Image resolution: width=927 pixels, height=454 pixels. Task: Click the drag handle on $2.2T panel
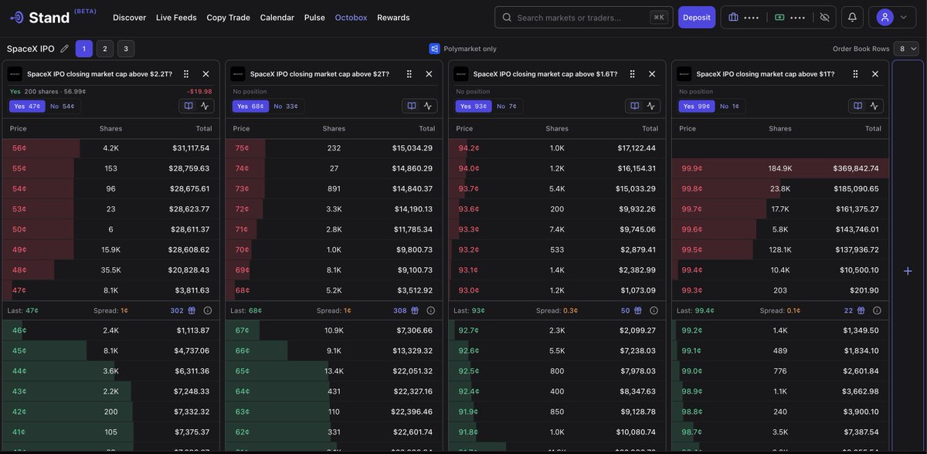(x=186, y=74)
